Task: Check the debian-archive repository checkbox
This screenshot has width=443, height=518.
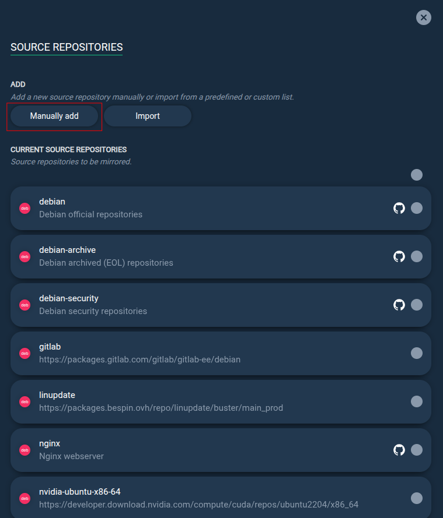Action: click(417, 256)
